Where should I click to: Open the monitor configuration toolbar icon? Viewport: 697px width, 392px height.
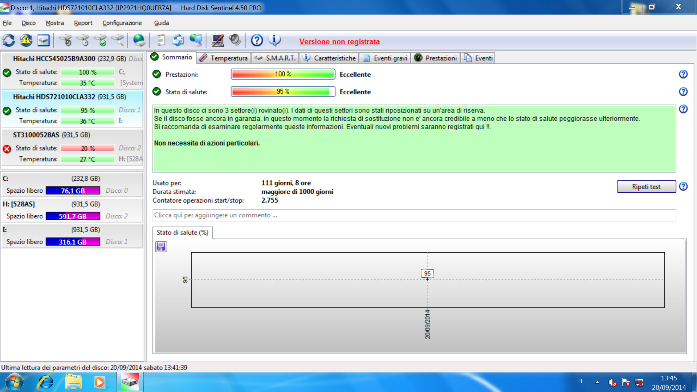click(217, 40)
